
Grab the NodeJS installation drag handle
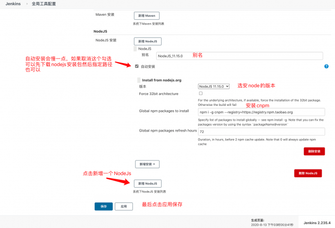pyautogui.click(x=135, y=49)
